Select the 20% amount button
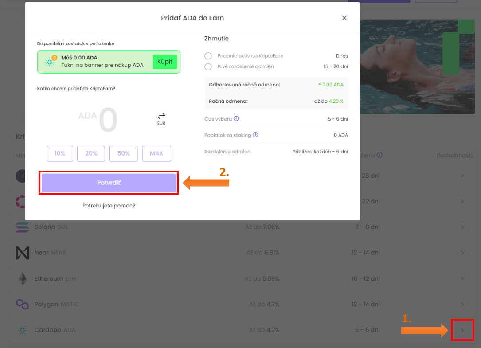This screenshot has height=348, width=481. coord(91,153)
